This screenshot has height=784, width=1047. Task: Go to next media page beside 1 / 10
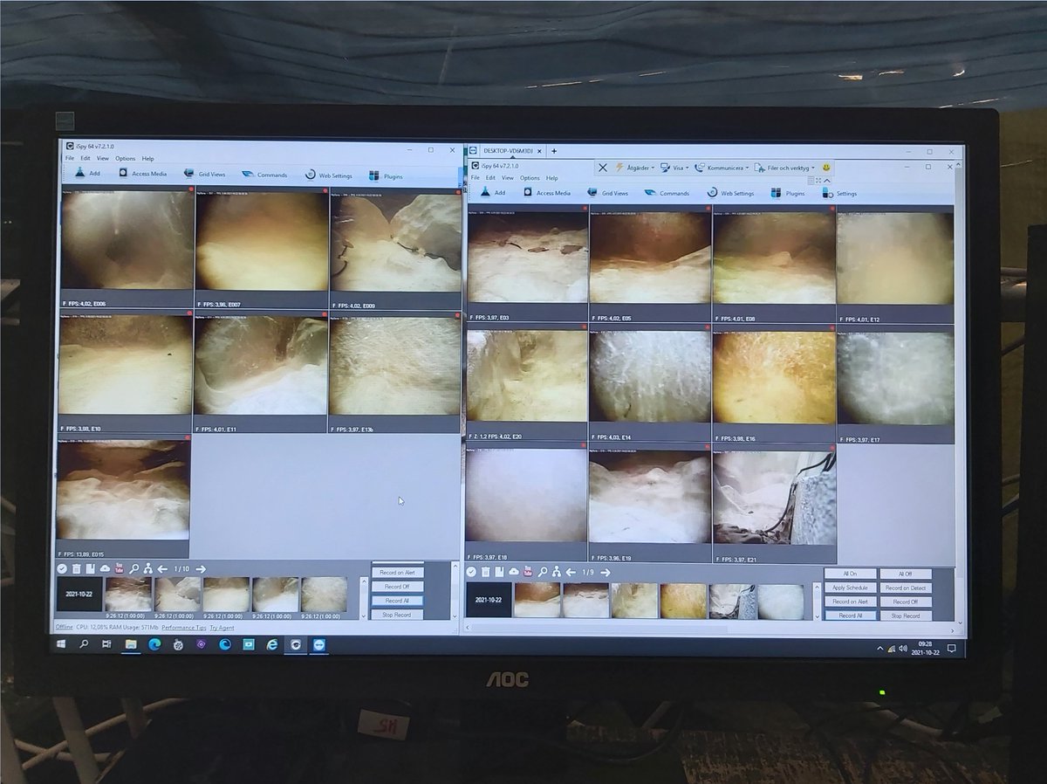(x=201, y=569)
